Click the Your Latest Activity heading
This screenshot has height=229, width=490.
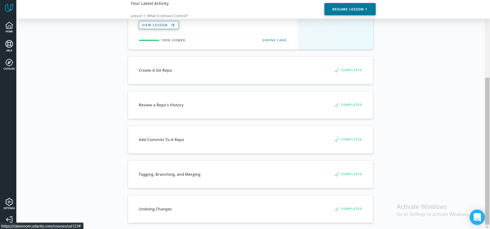tap(150, 4)
